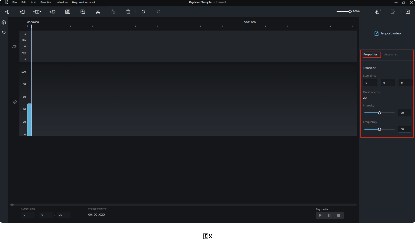
Task: Add a new continuous event
Action: pyautogui.click(x=22, y=12)
